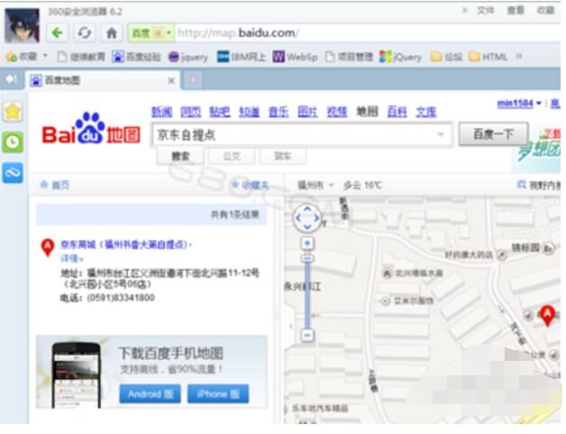Open the 百度 search engine selector dropdown
This screenshot has height=434, width=566.
tap(151, 33)
